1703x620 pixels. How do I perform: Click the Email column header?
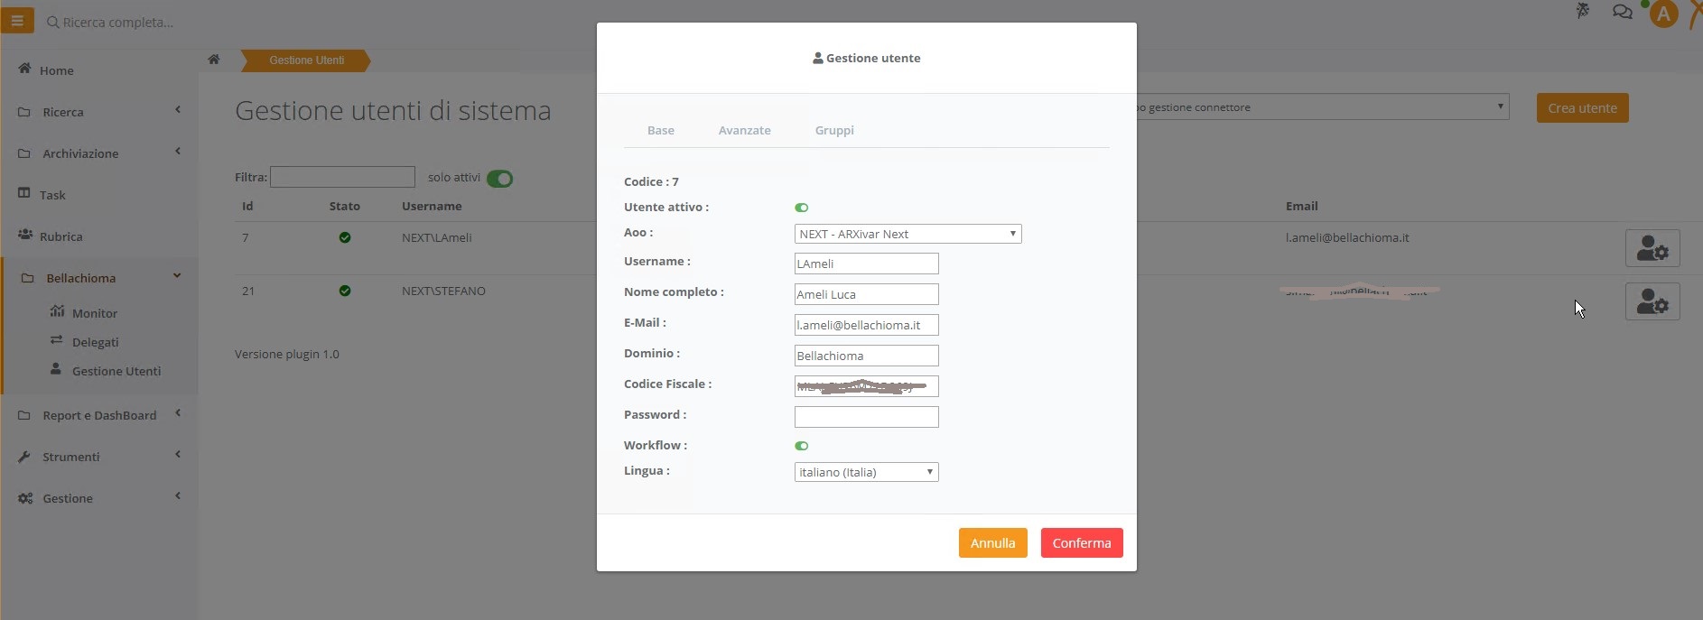coord(1301,206)
